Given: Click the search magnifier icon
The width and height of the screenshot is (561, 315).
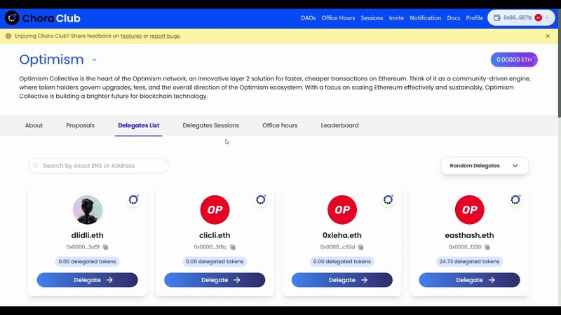Looking at the screenshot, I should 36,166.
